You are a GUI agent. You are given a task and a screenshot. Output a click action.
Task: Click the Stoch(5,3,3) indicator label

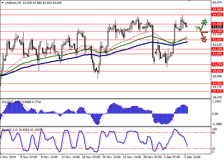10,130
